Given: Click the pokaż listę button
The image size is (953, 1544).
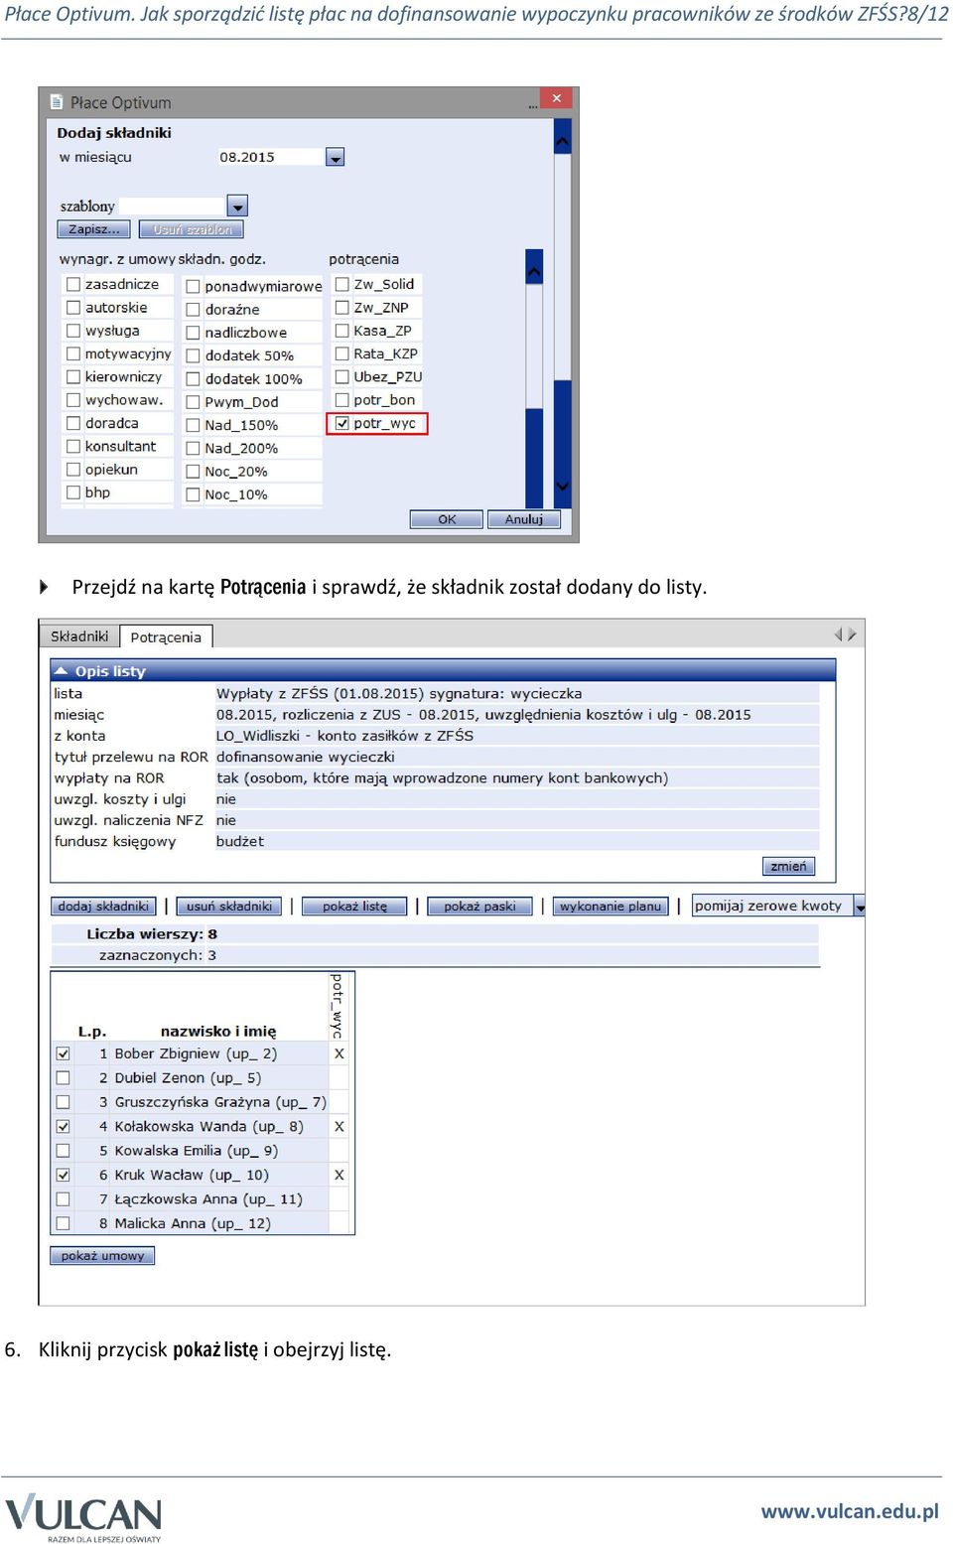Looking at the screenshot, I should click(354, 906).
